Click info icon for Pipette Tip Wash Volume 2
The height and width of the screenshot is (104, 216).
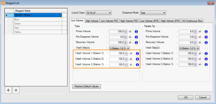pyautogui.click(x=206, y=59)
